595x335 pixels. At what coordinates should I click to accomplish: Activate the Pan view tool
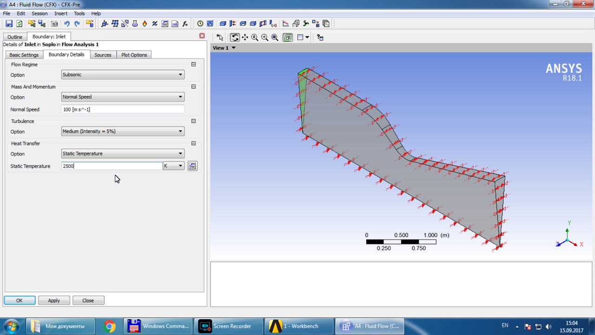245,38
